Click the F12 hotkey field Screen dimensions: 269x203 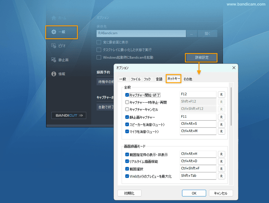point(198,94)
